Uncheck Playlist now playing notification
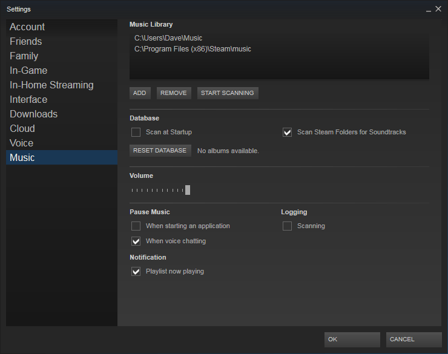 [136, 271]
